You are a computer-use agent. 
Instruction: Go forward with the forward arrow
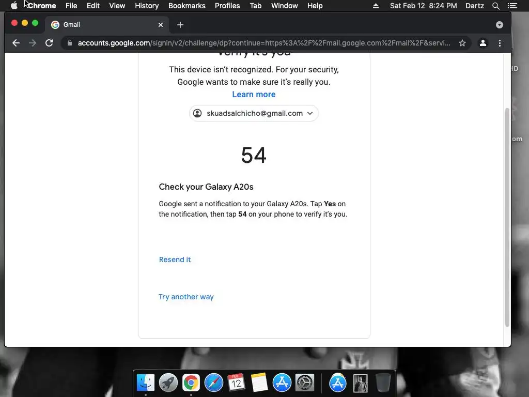point(33,43)
